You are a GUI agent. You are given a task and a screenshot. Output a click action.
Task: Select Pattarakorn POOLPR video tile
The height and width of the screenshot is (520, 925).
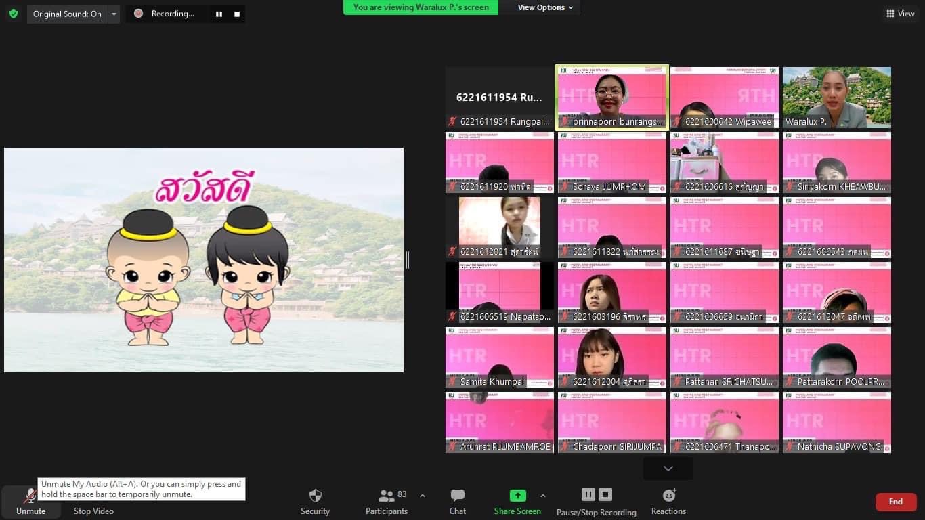tap(837, 357)
